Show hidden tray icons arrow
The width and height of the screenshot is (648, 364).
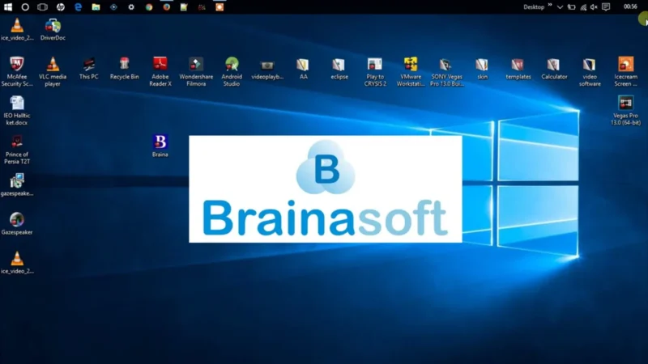(560, 7)
